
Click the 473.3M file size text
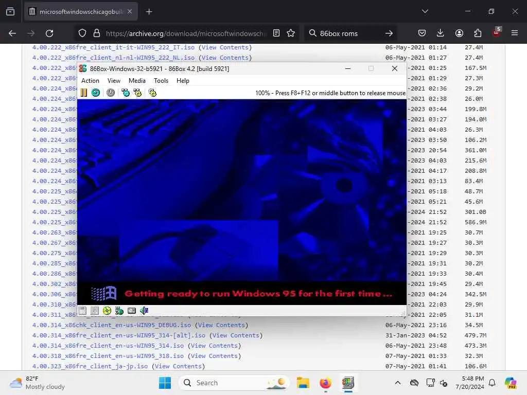475,346
